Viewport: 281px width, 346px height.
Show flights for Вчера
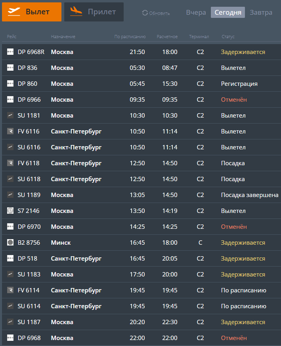(196, 12)
